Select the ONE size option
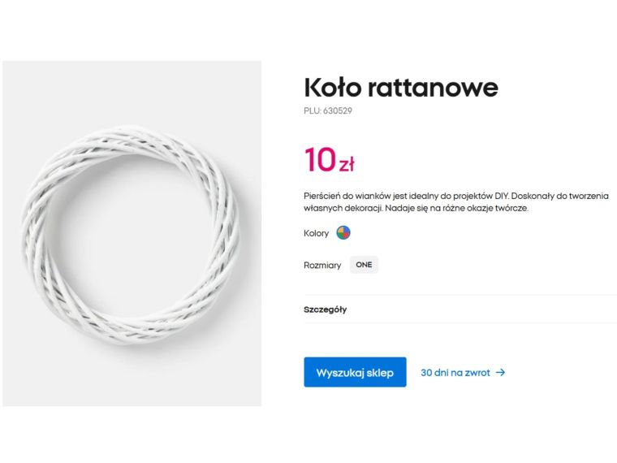The height and width of the screenshot is (463, 617). [364, 265]
